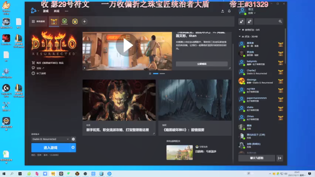
Task: Select friend dasonga in the list
Action: coord(260,81)
